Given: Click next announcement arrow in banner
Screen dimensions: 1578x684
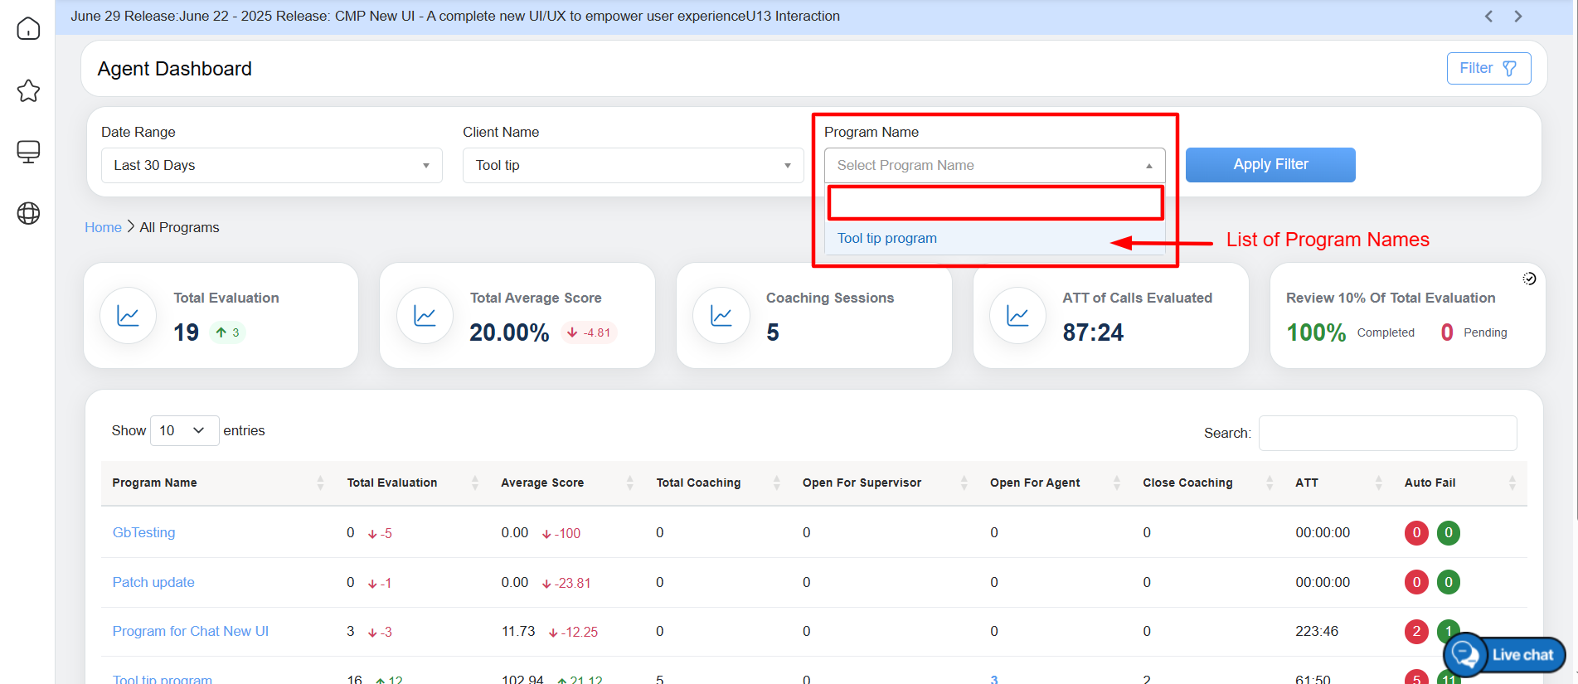Looking at the screenshot, I should pos(1517,17).
